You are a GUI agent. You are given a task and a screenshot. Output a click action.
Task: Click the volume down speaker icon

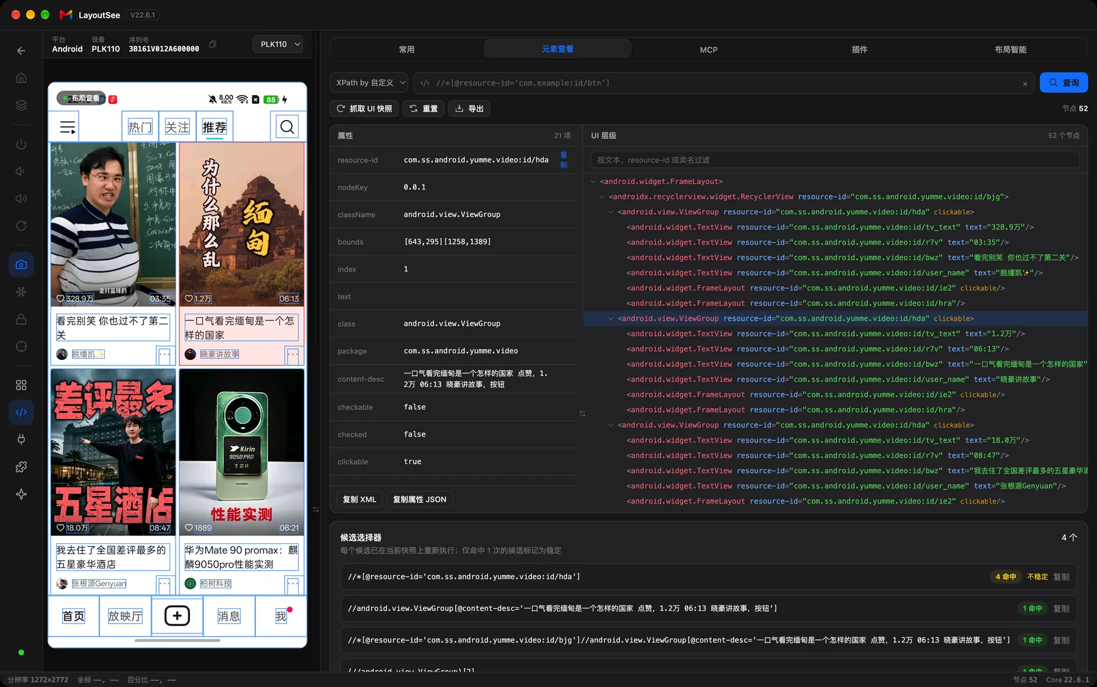(x=21, y=171)
